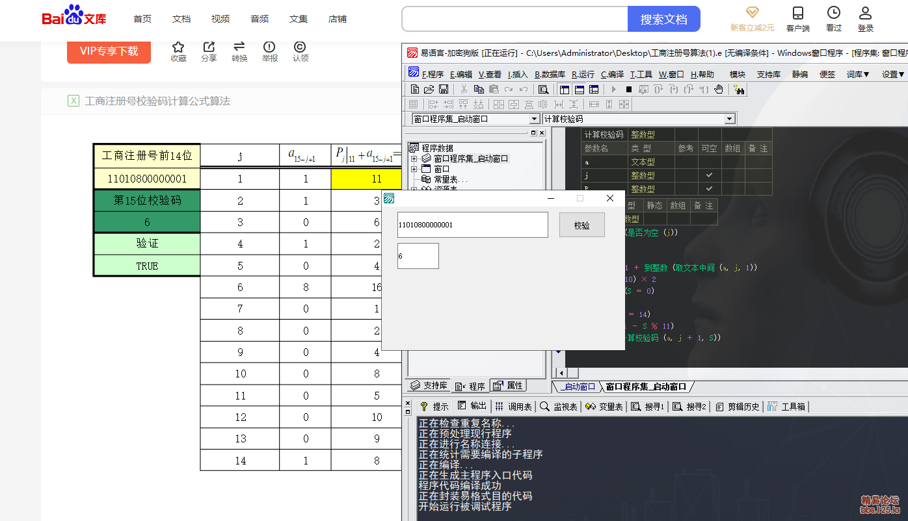Viewport: 908px width, 521px height.
Task: Toggle the 可空 checkmark for parameter P
Action: pyautogui.click(x=709, y=189)
